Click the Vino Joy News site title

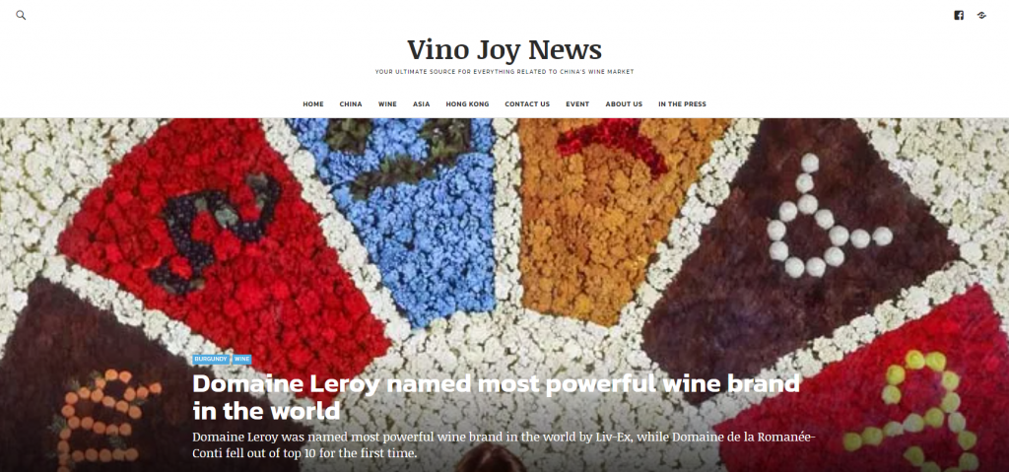tap(504, 50)
